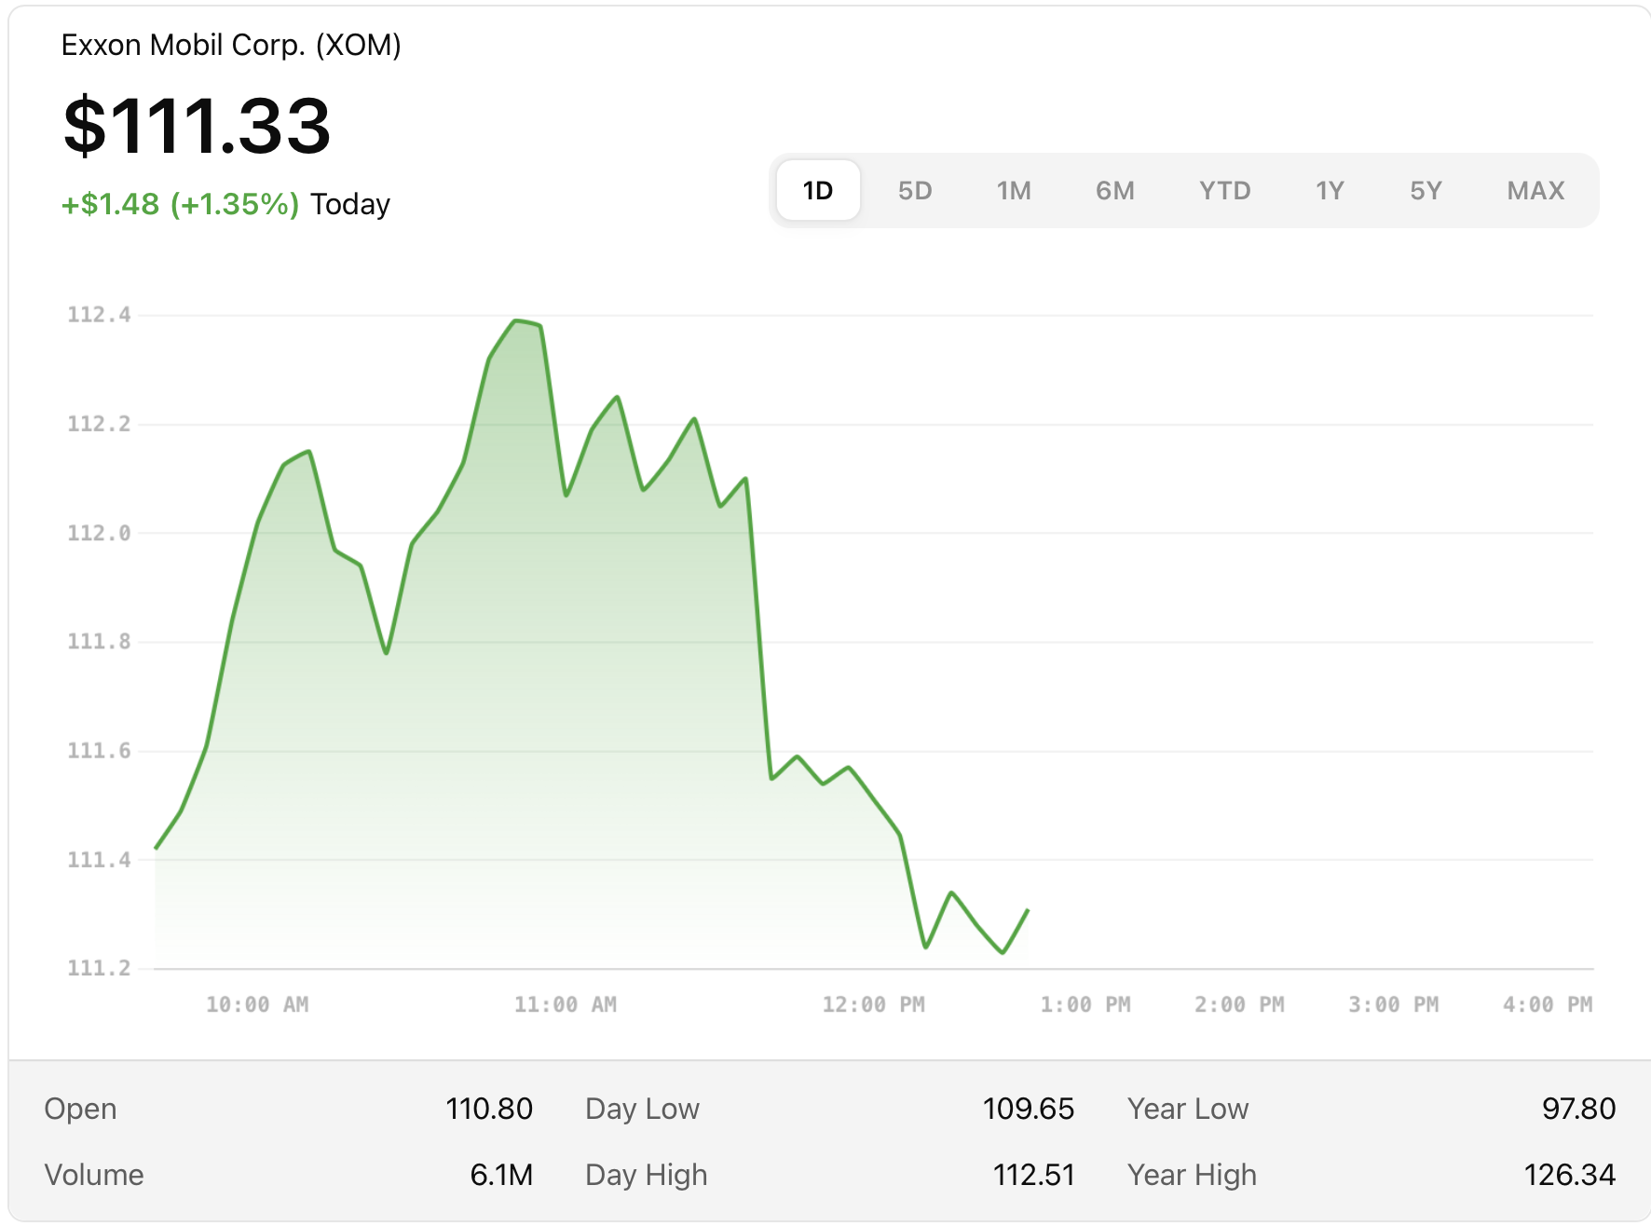Click the Day High value 112.51

coord(1033,1175)
